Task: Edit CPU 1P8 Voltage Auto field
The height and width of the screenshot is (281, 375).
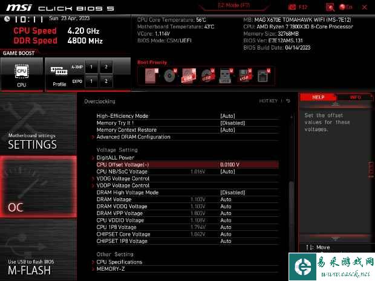Action: pos(226,227)
